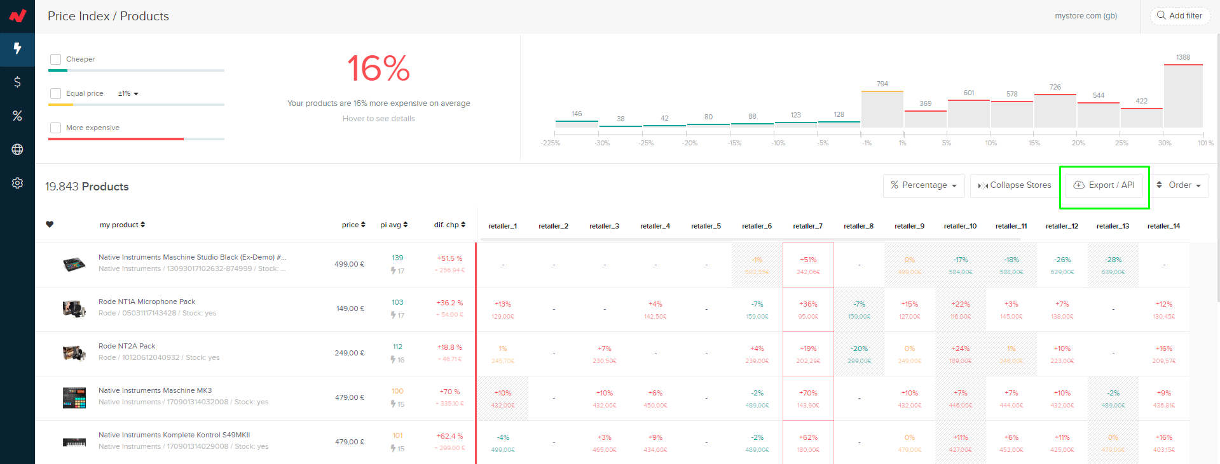Click the retailer_4 column header

tap(655, 226)
